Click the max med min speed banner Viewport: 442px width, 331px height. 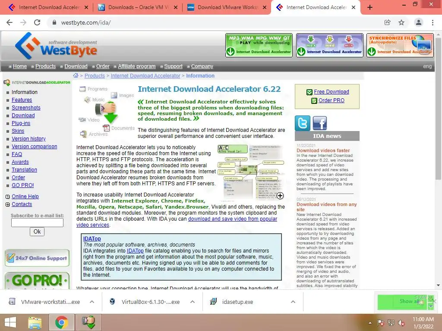(329, 45)
